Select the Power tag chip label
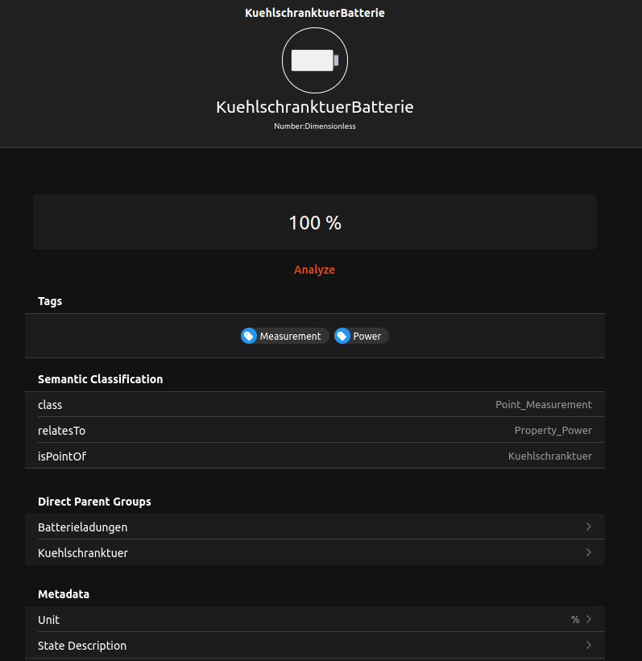This screenshot has width=642, height=661. coord(367,337)
